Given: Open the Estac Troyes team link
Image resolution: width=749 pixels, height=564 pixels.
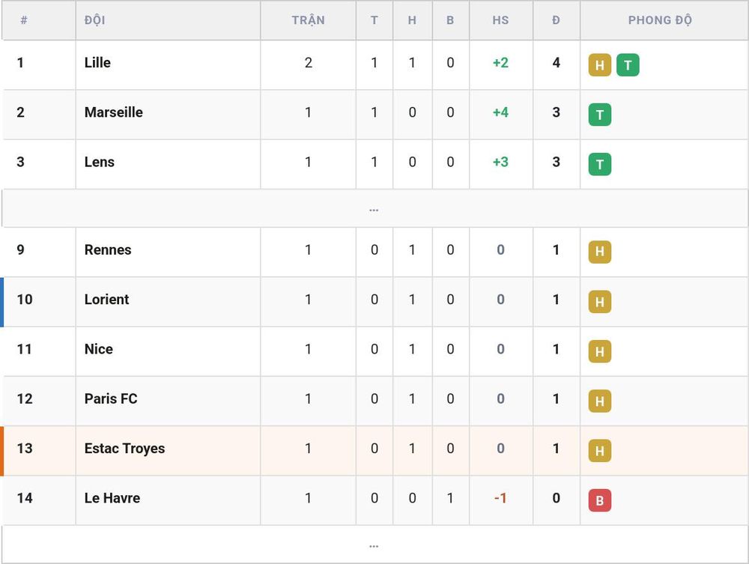Looking at the screenshot, I should tap(124, 449).
